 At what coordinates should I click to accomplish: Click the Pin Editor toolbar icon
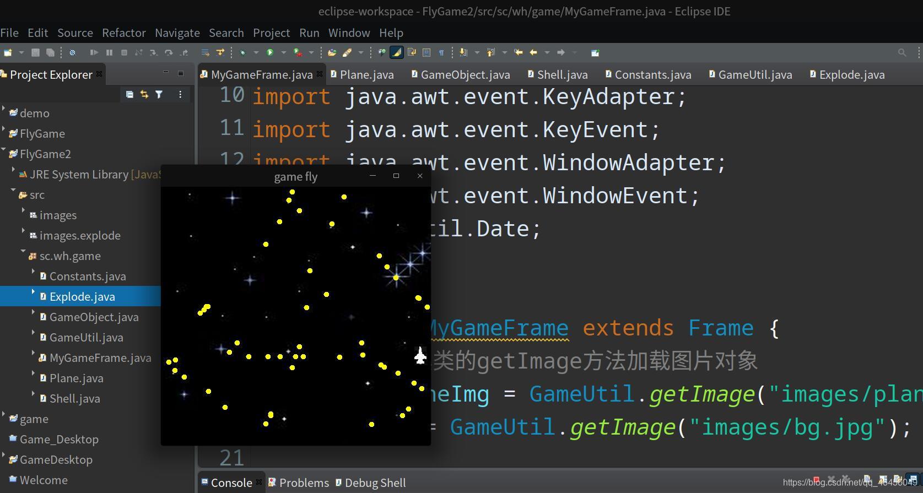595,53
